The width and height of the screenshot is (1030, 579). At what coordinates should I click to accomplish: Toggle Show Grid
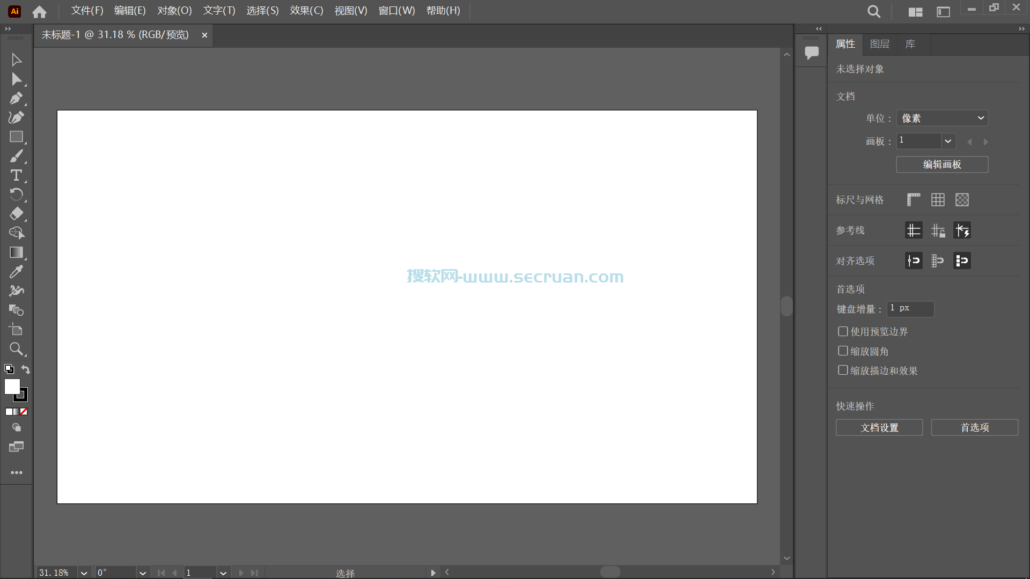[938, 200]
